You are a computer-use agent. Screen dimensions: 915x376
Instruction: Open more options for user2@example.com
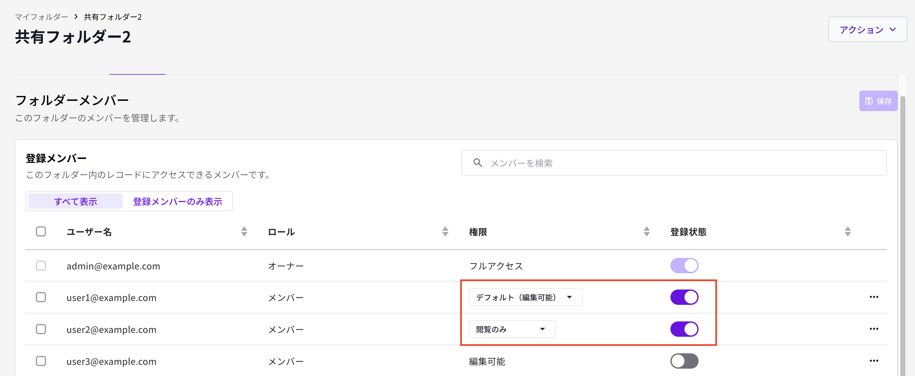[874, 329]
